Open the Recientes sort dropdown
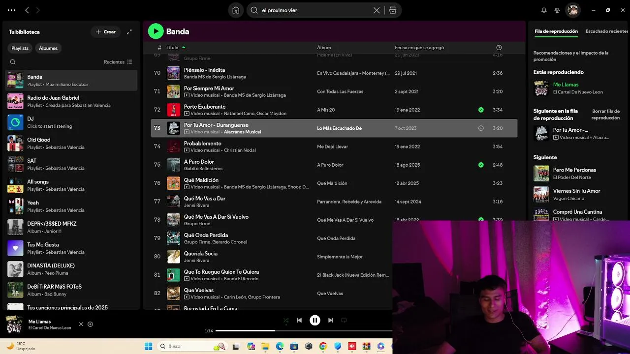Screen dimensions: 630x354 pyautogui.click(x=118, y=62)
